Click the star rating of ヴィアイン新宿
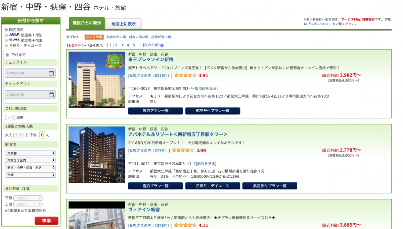This screenshot has width=403, height=229. pyautogui.click(x=185, y=225)
